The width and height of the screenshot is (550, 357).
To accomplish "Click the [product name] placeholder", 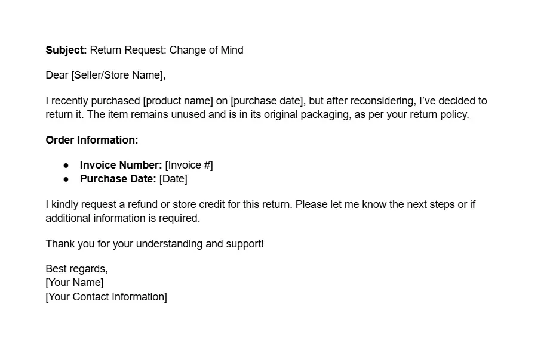I will (178, 101).
